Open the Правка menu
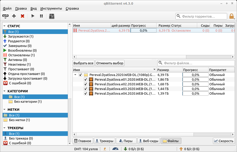Screen dimensions: 237x152 point(21,9)
